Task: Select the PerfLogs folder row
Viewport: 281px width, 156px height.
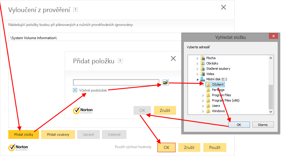Action: click(x=215, y=90)
